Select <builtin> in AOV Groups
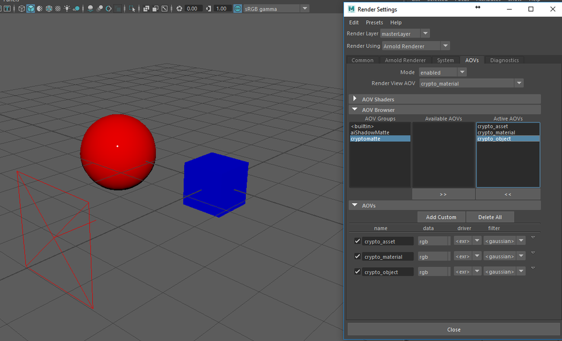This screenshot has width=562, height=341. pos(380,126)
